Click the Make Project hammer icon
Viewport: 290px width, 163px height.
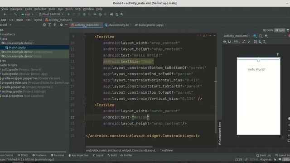coord(15,14)
